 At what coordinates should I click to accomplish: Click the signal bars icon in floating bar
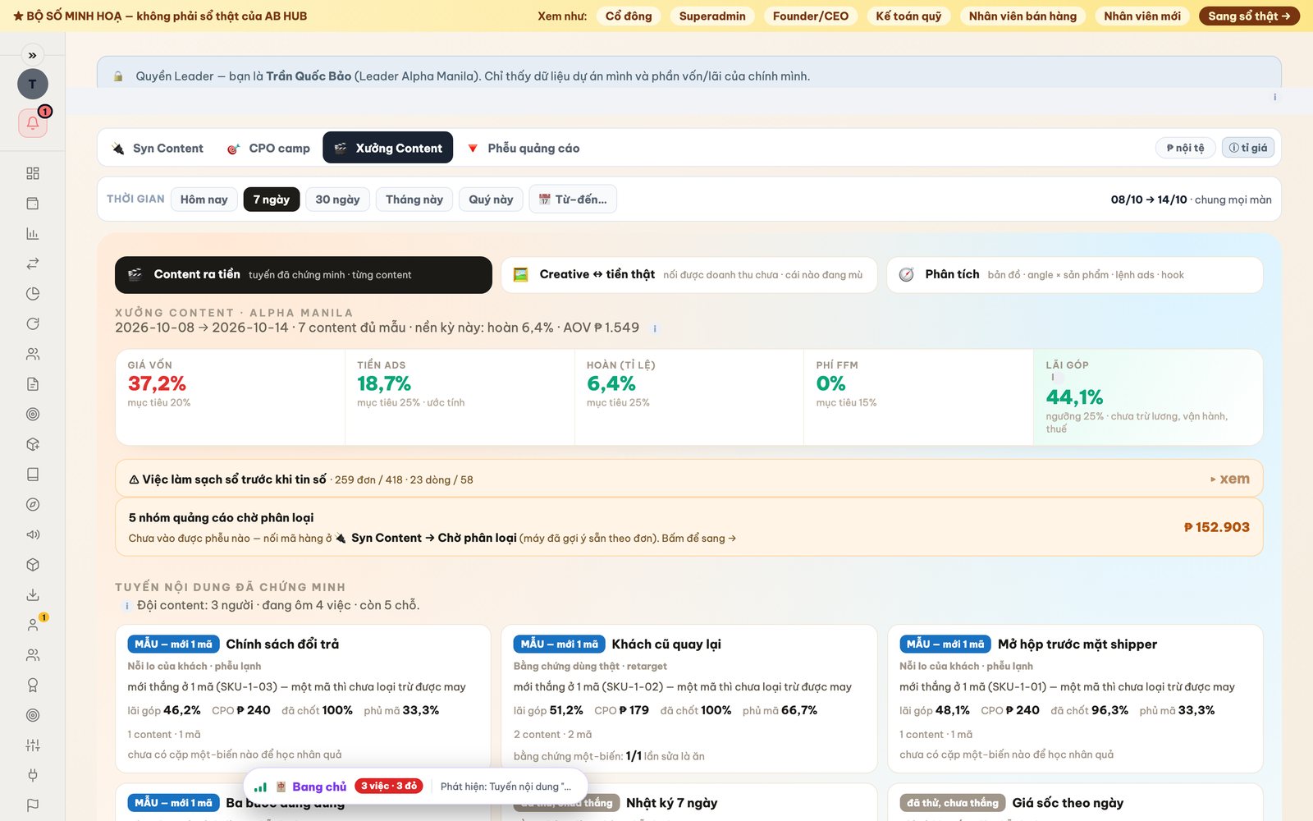(260, 787)
